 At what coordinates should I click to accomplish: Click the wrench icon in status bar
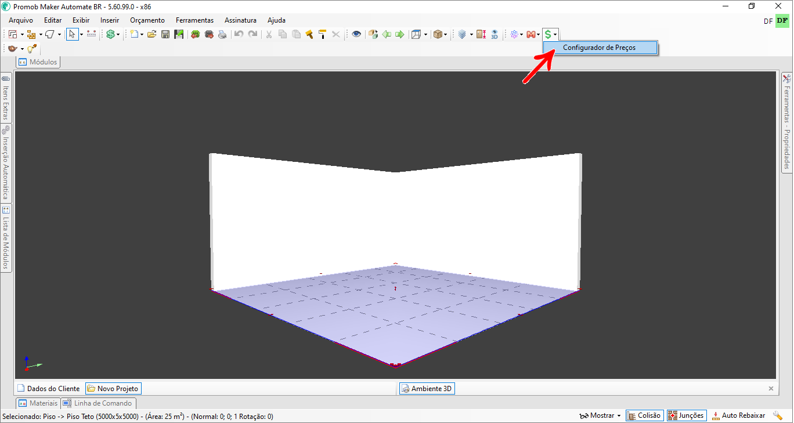click(x=778, y=415)
